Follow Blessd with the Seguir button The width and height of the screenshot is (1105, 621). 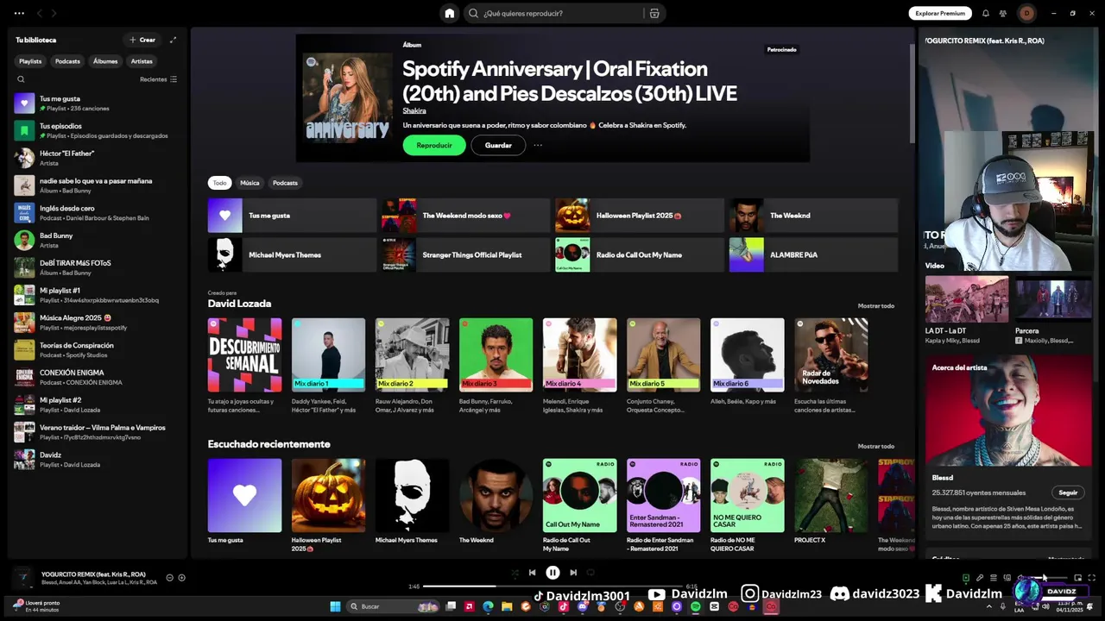coord(1068,492)
